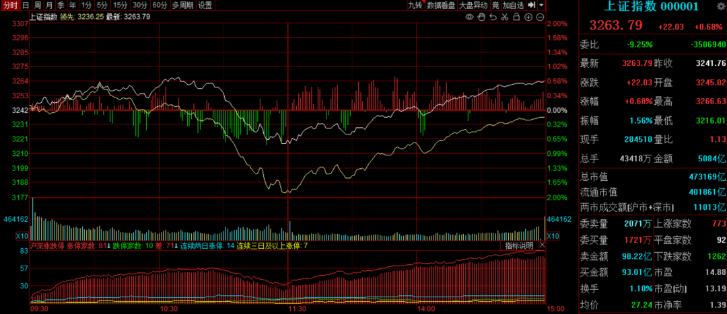727x314 pixels.
Task: Click 总手 value 43418万
Action: click(637, 159)
